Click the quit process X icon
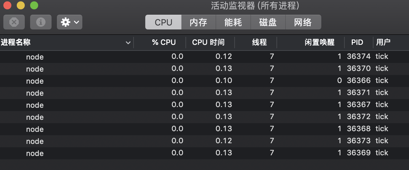409x170 pixels. [14, 22]
